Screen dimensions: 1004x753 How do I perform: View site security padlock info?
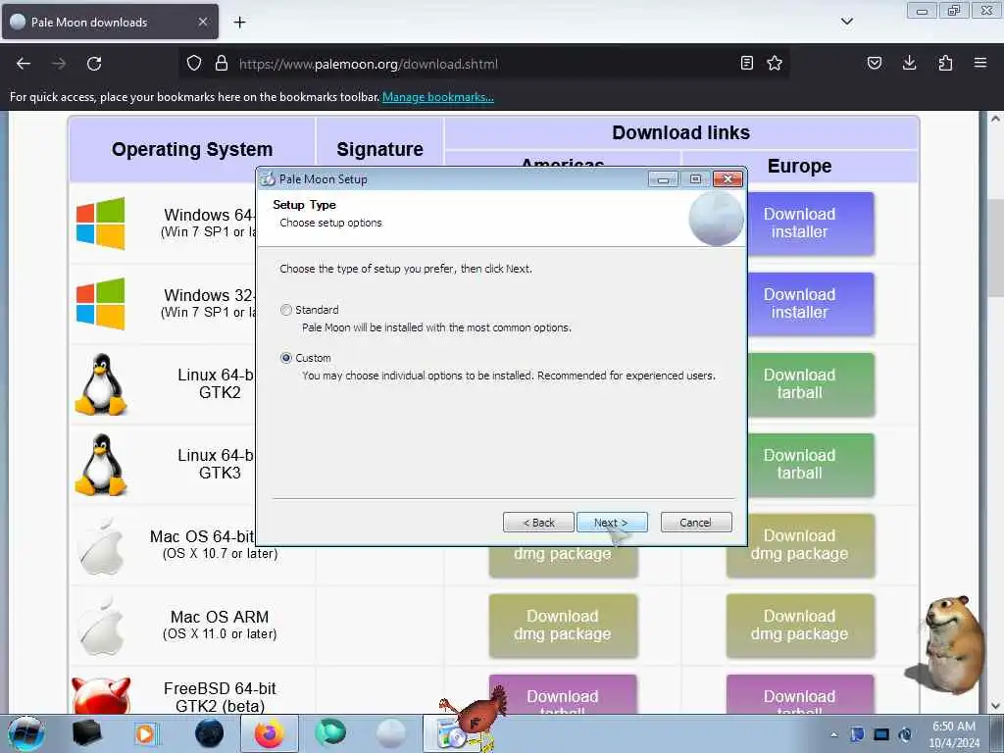(x=222, y=64)
